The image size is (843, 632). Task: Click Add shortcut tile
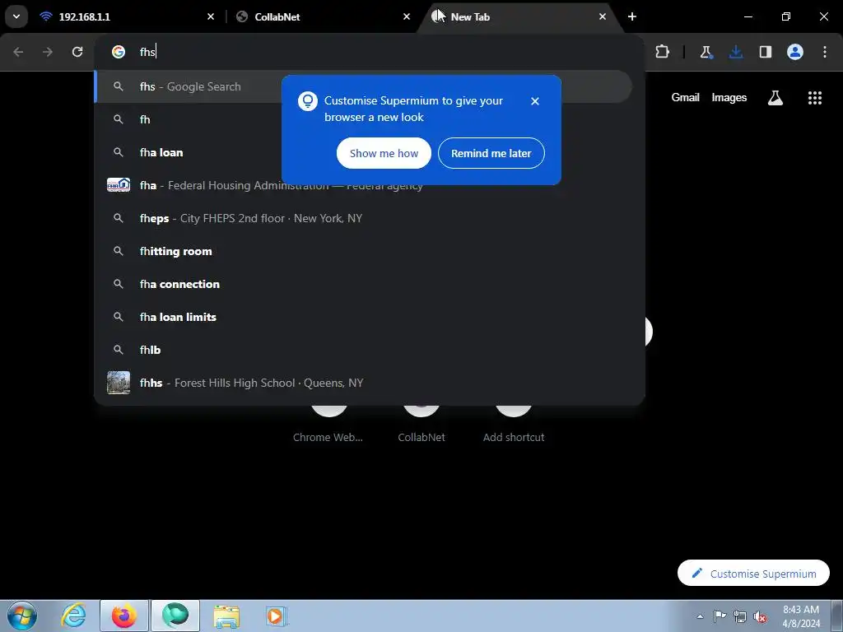click(x=514, y=425)
